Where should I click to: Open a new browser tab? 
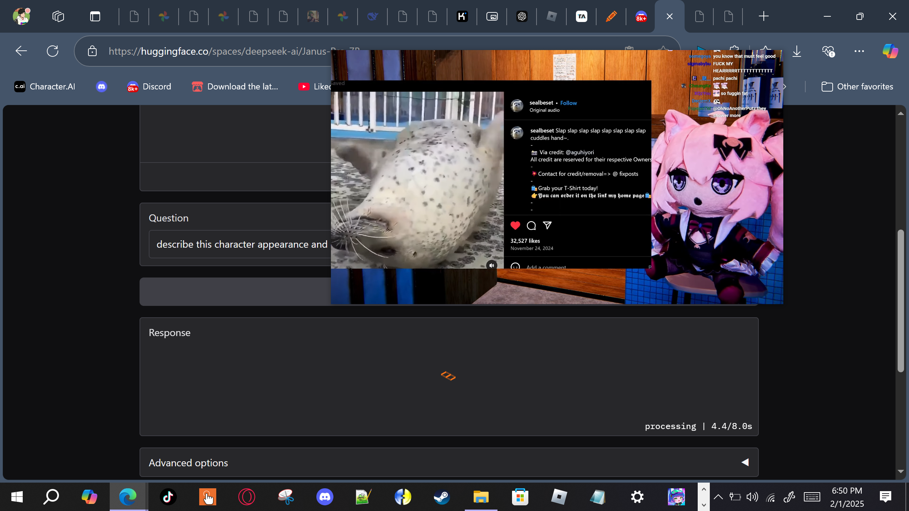[763, 16]
